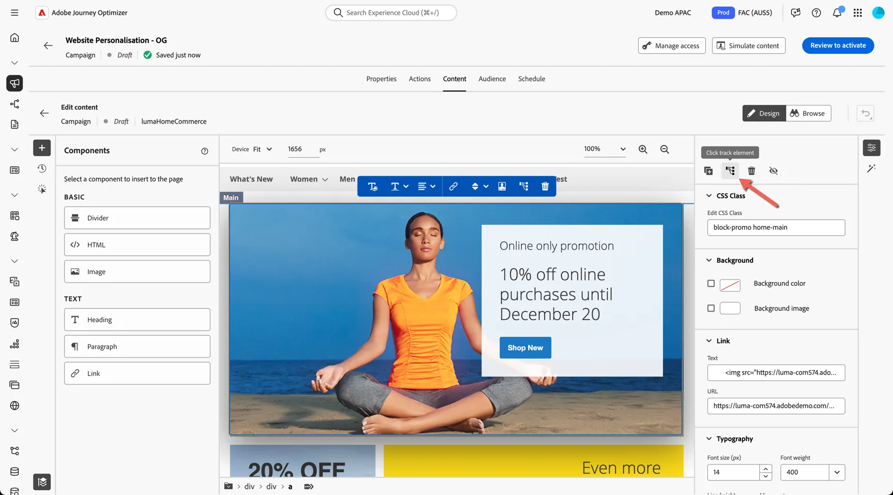Screen dimensions: 893x495
Task: Open the hamburger navigation menu
Action: tap(14, 12)
